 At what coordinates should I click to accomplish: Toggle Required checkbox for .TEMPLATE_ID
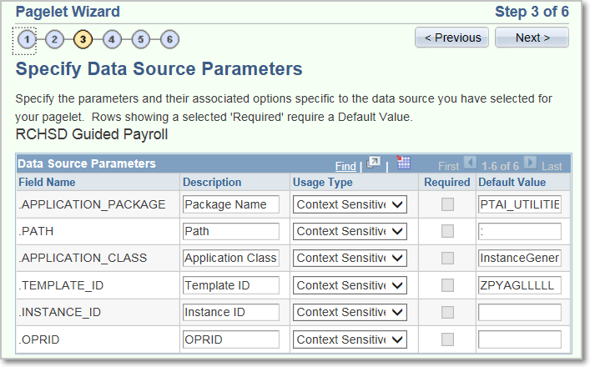[447, 285]
